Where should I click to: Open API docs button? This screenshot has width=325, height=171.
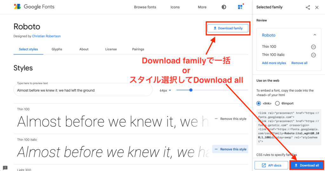coord(271,165)
